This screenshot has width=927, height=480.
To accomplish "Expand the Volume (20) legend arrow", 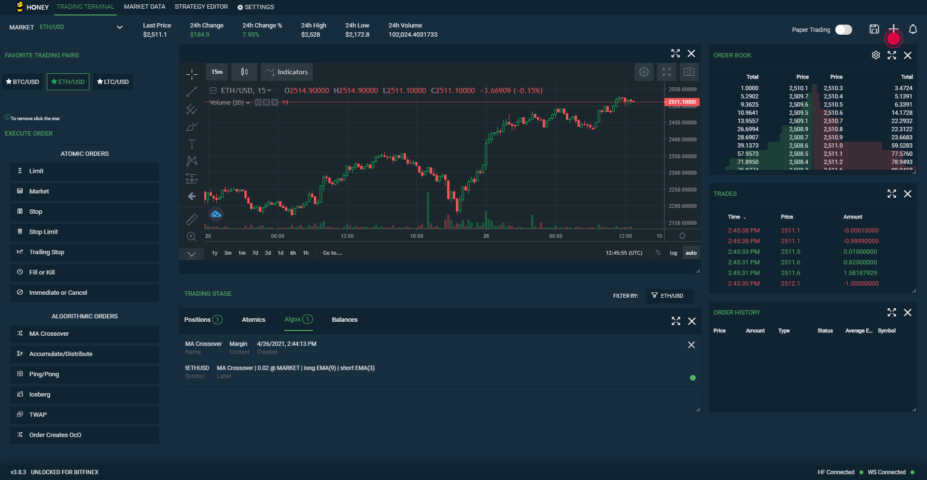I will (248, 102).
